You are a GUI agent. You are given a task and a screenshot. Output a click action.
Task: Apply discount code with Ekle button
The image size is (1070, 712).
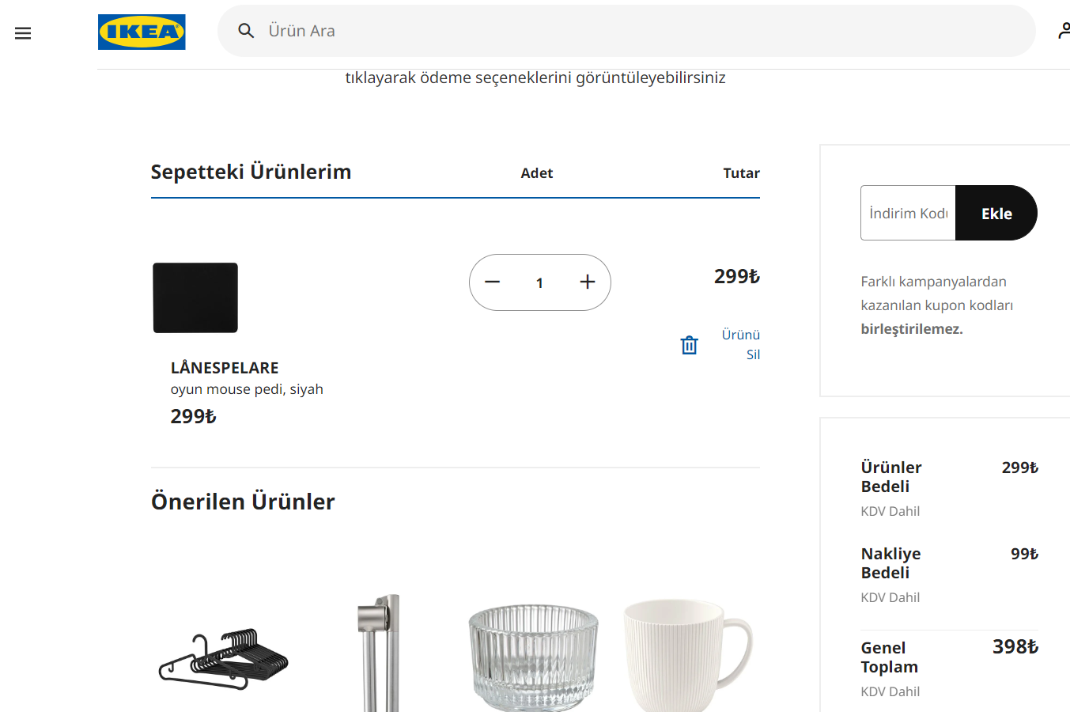click(996, 213)
